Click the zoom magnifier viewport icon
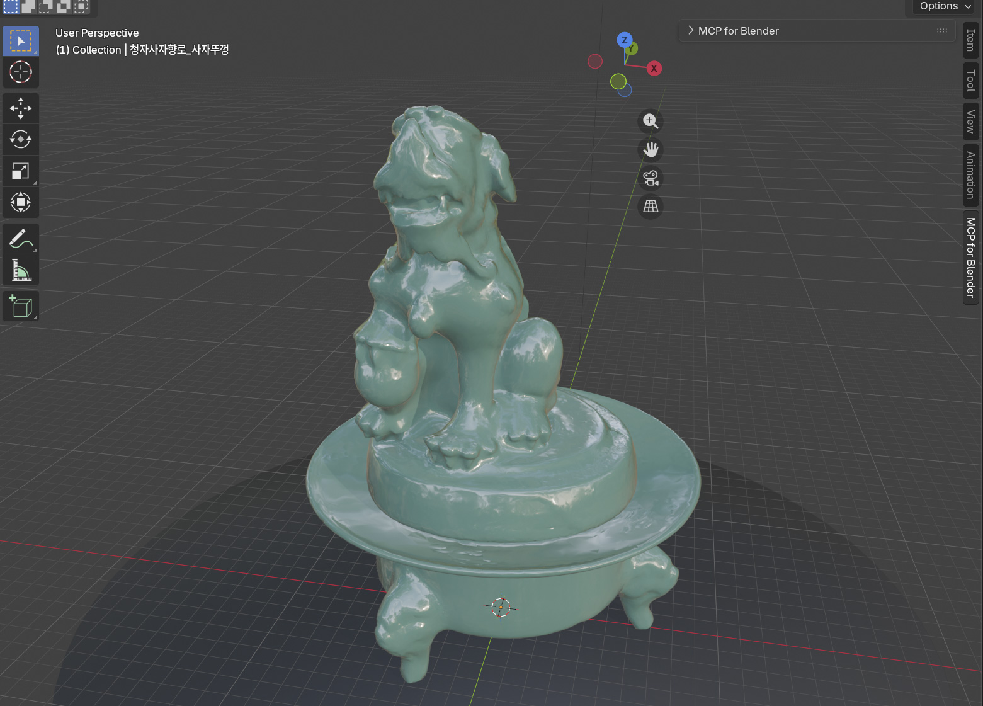 651,121
